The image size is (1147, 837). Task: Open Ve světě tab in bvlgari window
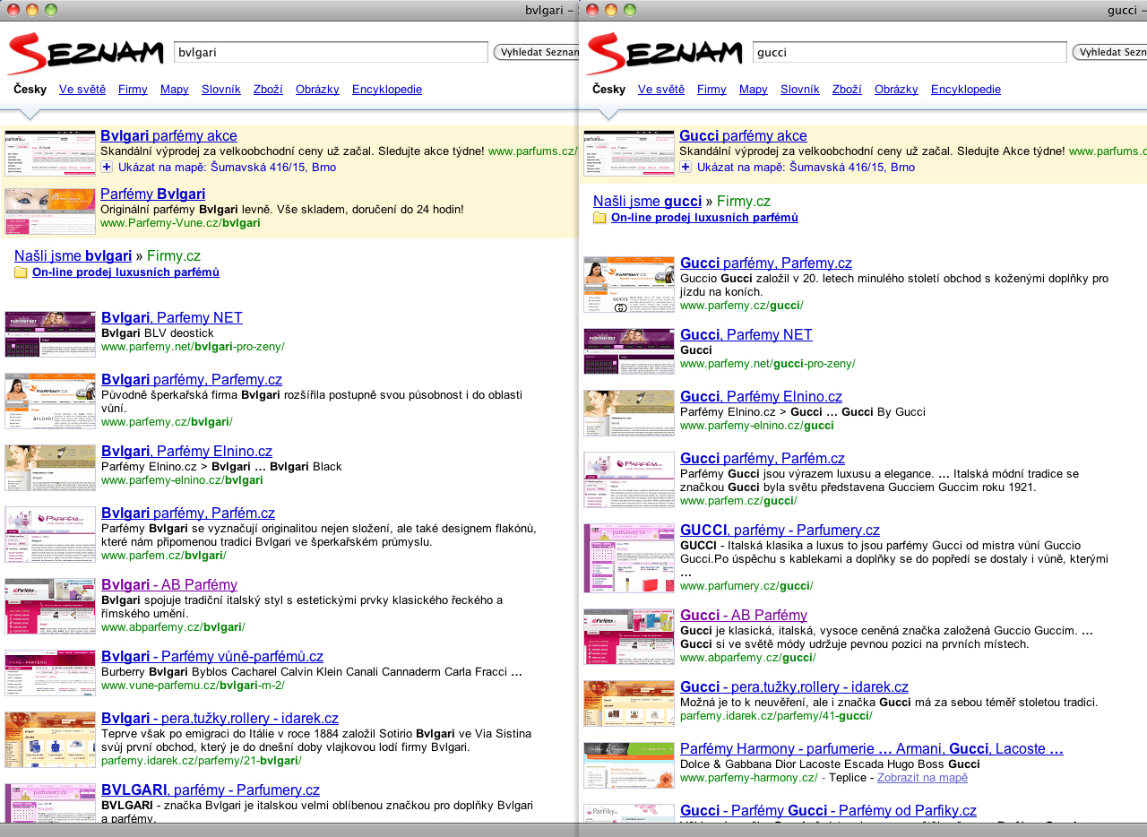point(82,90)
